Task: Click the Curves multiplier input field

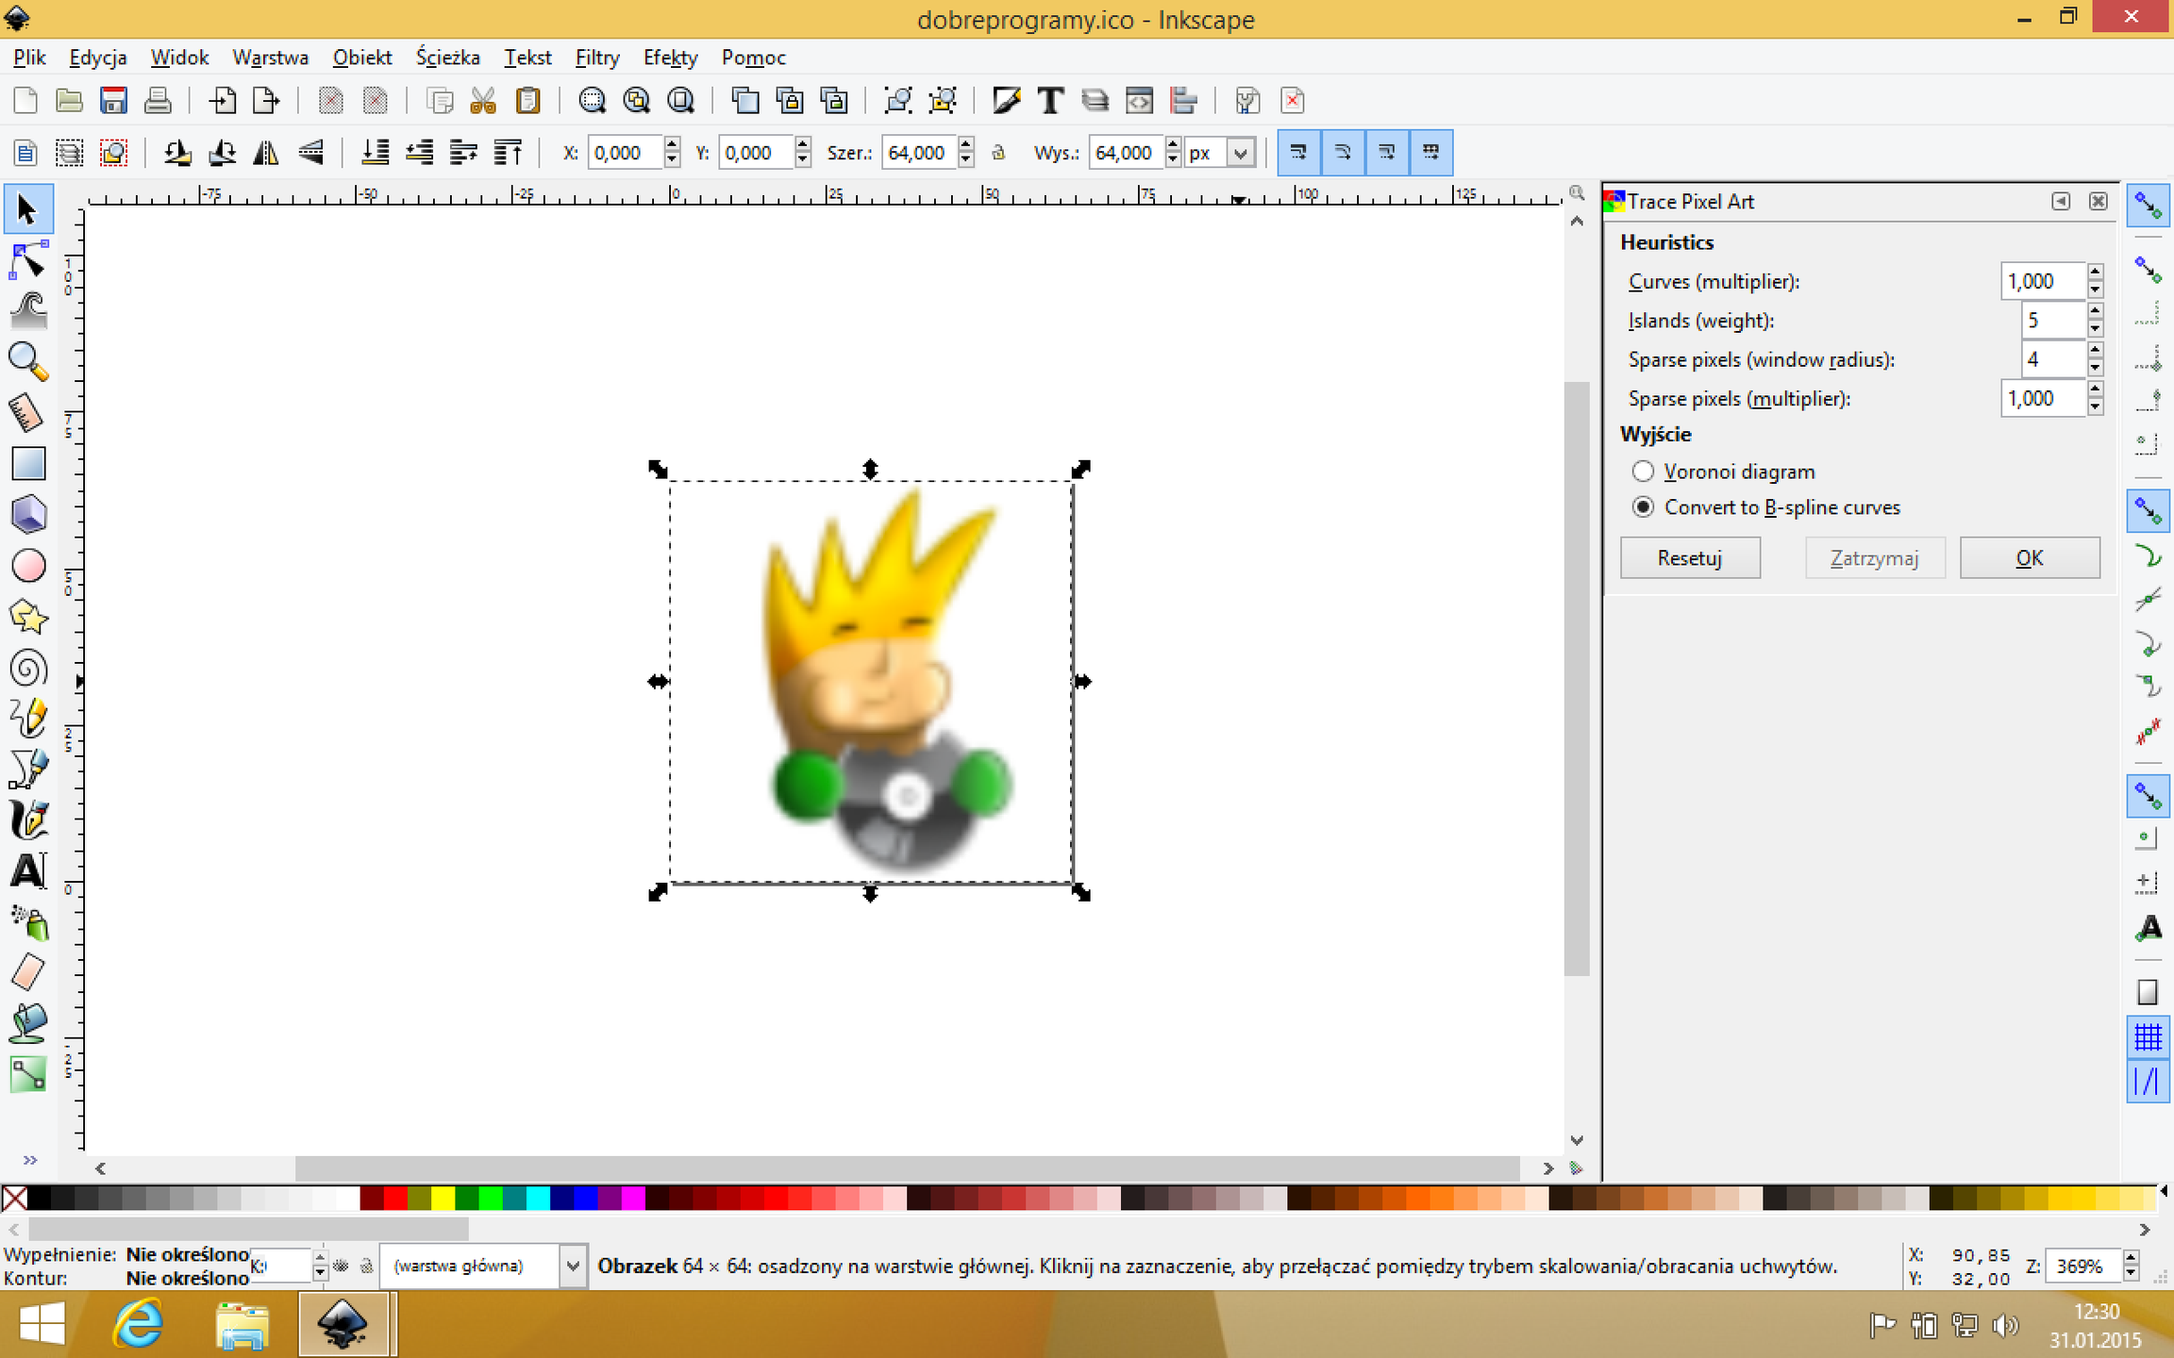Action: coord(2043,281)
